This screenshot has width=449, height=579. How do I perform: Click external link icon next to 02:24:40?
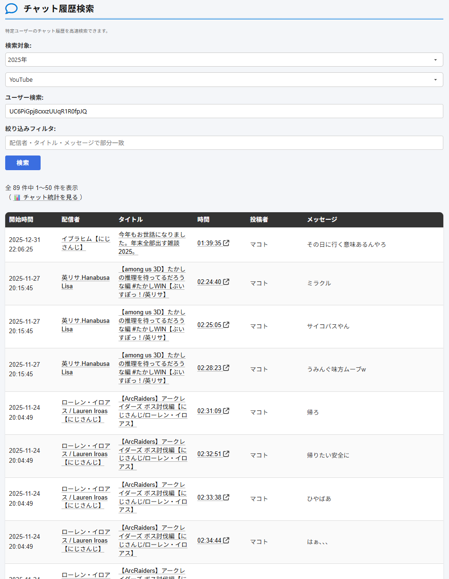point(227,282)
